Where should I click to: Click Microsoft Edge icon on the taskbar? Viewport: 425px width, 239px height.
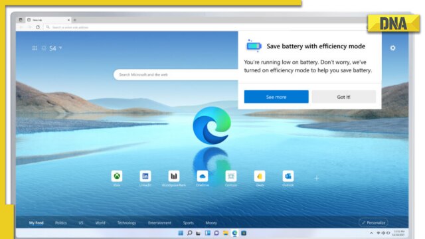[234, 233]
